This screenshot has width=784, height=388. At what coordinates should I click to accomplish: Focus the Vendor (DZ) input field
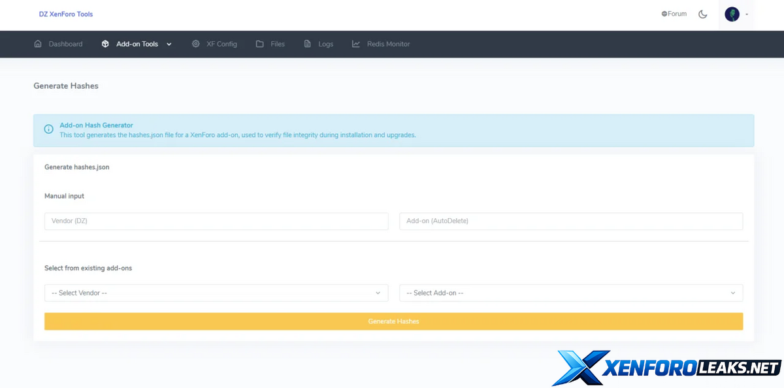point(216,221)
